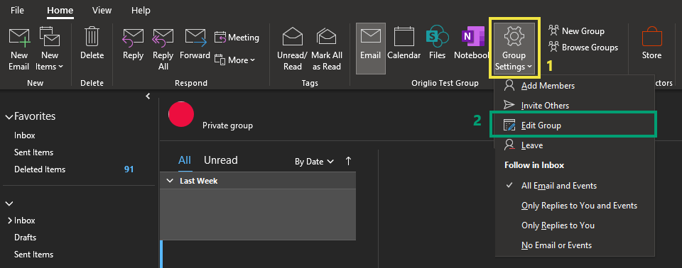Show All messages tab

click(x=185, y=160)
